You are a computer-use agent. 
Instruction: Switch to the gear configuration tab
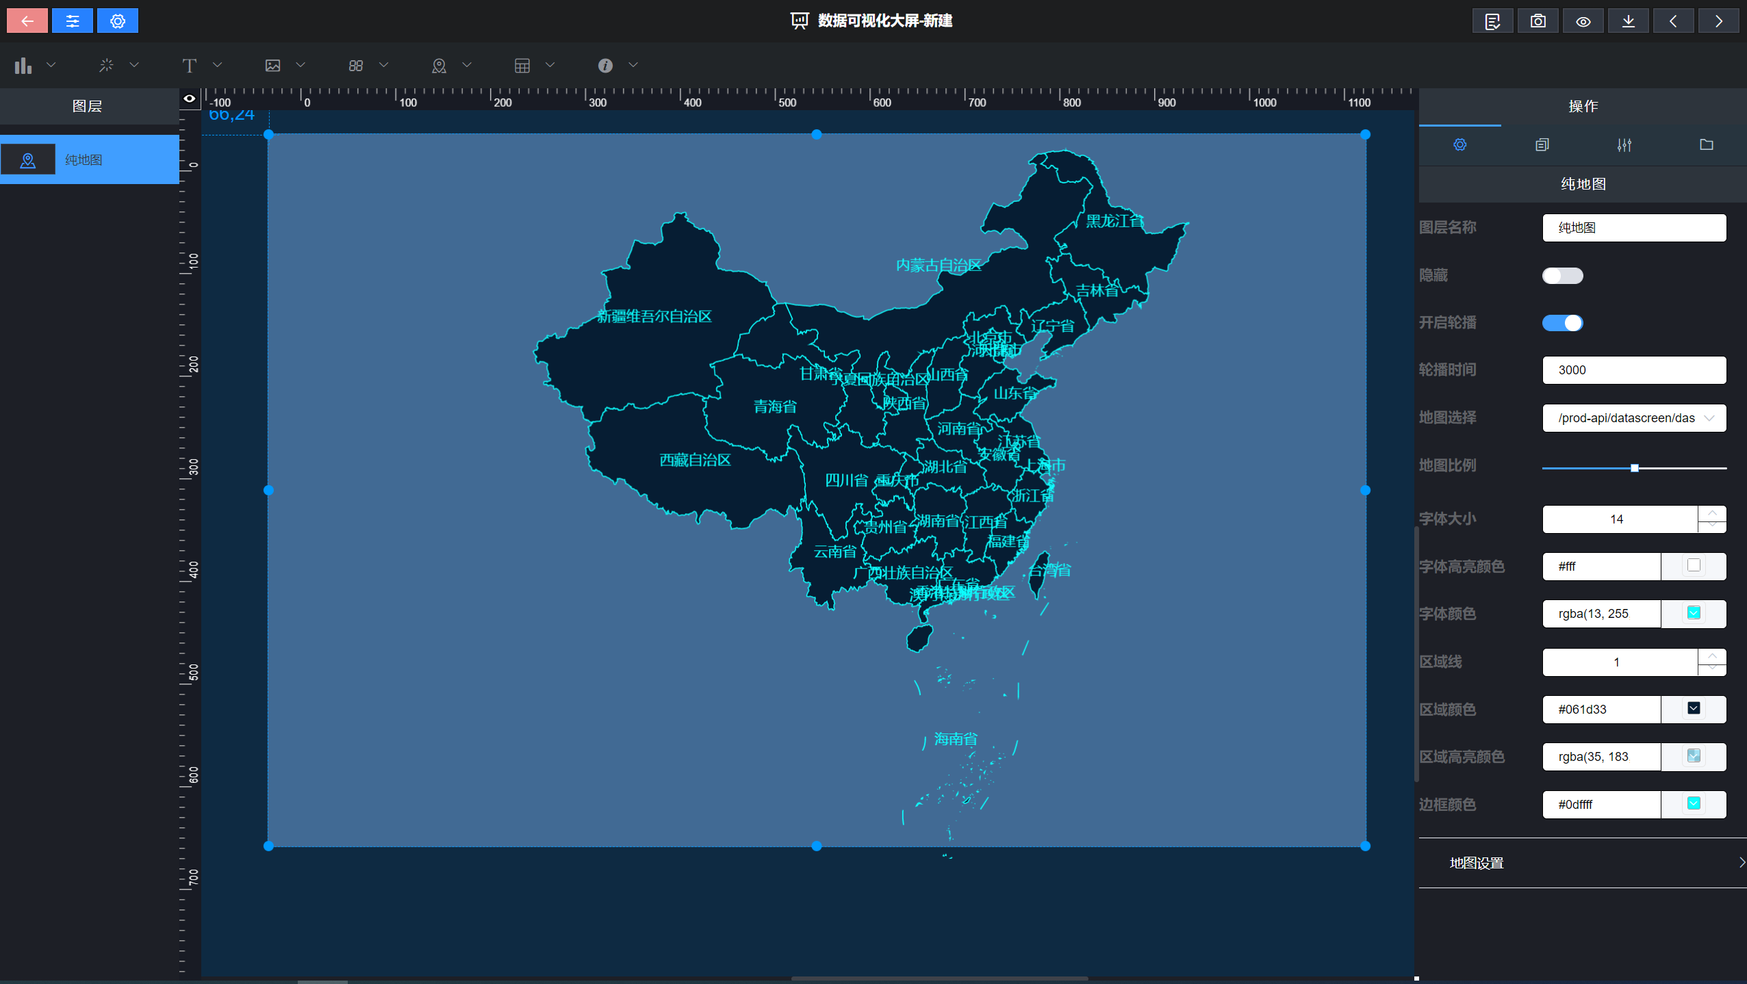(1460, 144)
